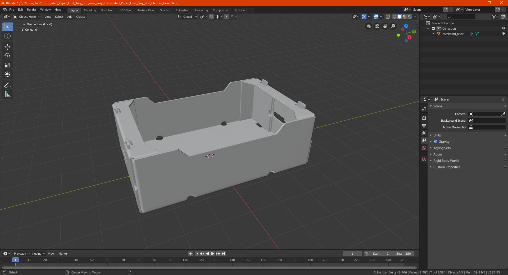Click the zoom view magnifier icon

(393, 26)
